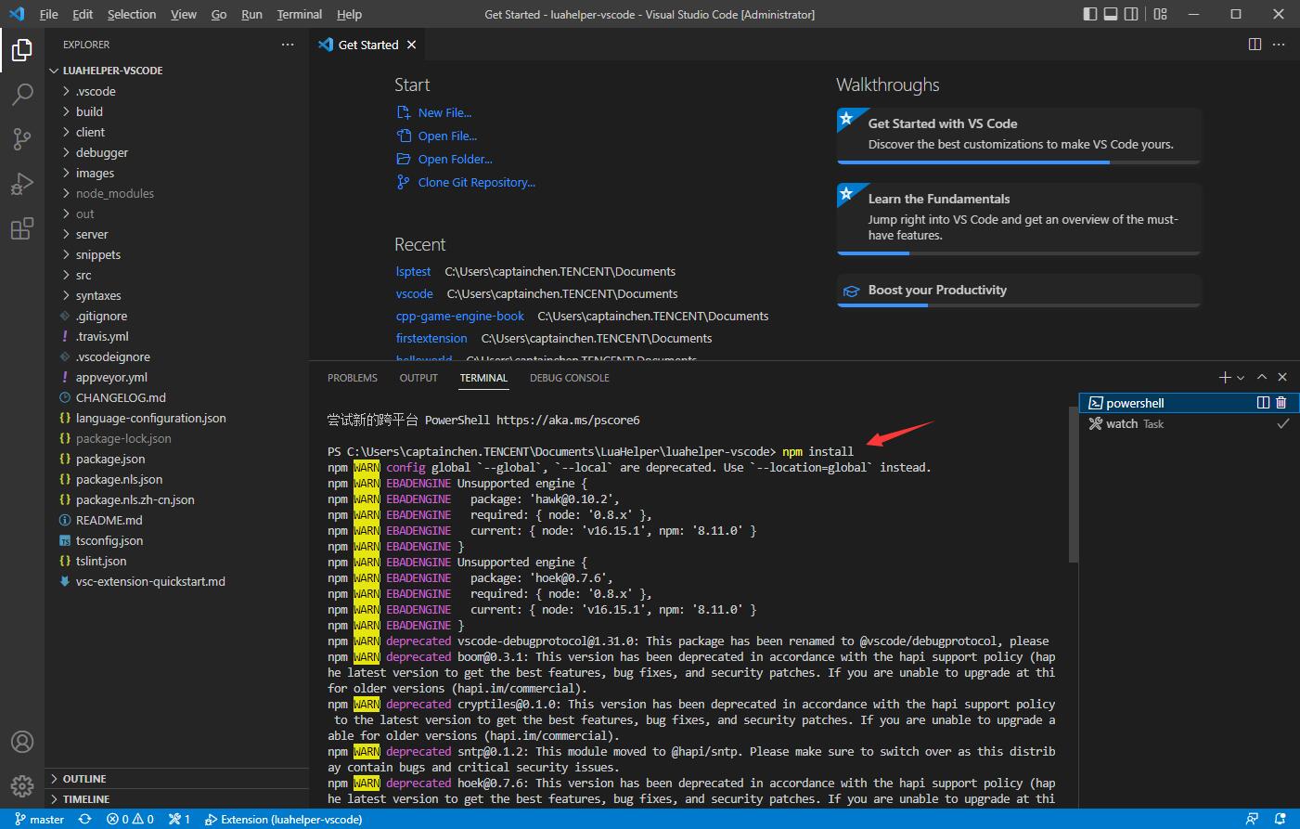1300x829 pixels.
Task: Click the Open Folder... link
Action: coord(455,159)
